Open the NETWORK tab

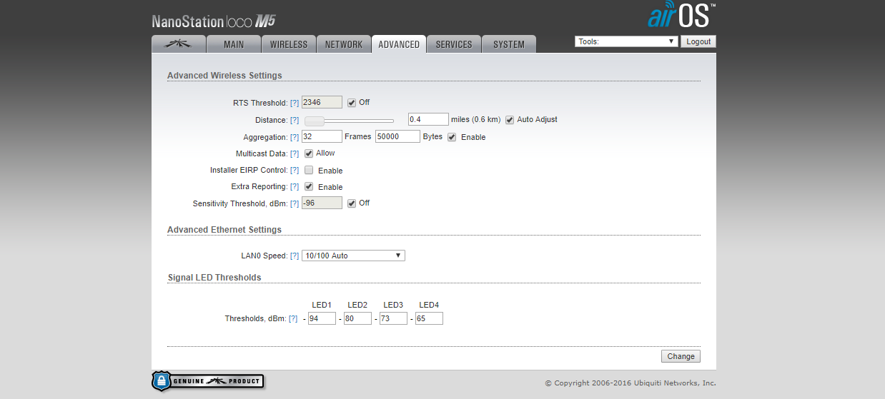pos(344,44)
